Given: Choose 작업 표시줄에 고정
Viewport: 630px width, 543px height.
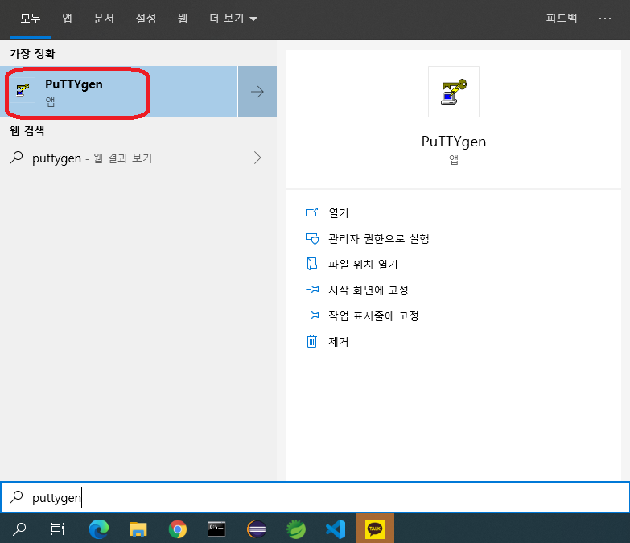Looking at the screenshot, I should [373, 315].
